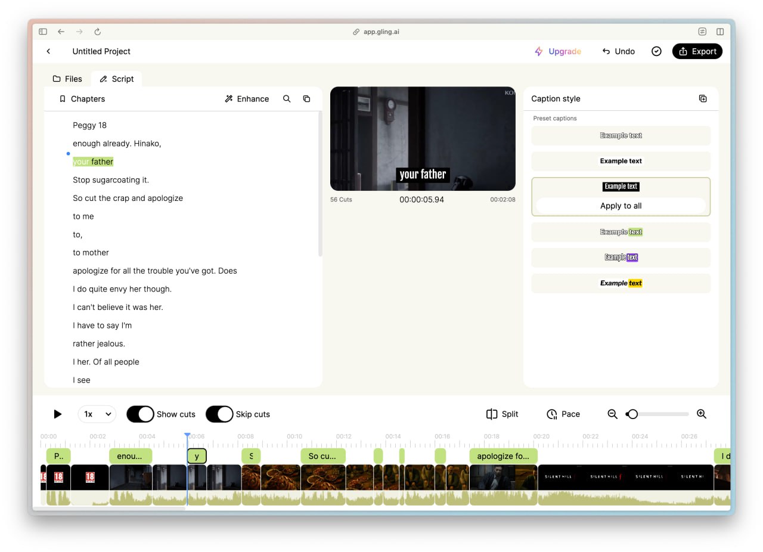Open the Chapters panel
The height and width of the screenshot is (552, 763).
pos(82,99)
